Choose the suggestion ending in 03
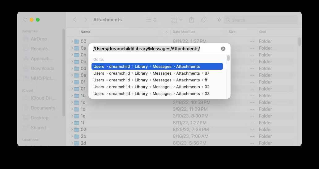The height and width of the screenshot is (169, 319). click(x=157, y=93)
